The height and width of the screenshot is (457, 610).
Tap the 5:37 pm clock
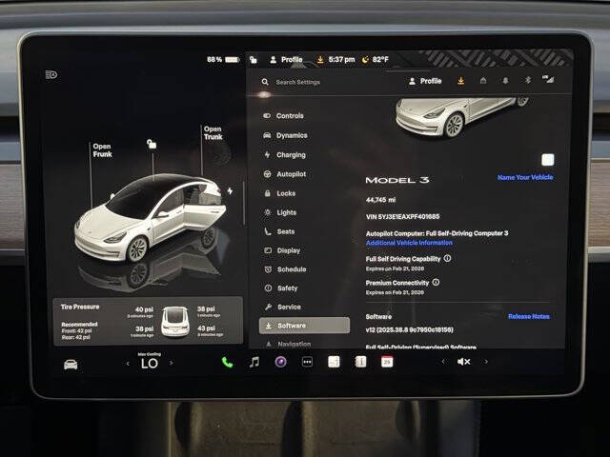(341, 59)
